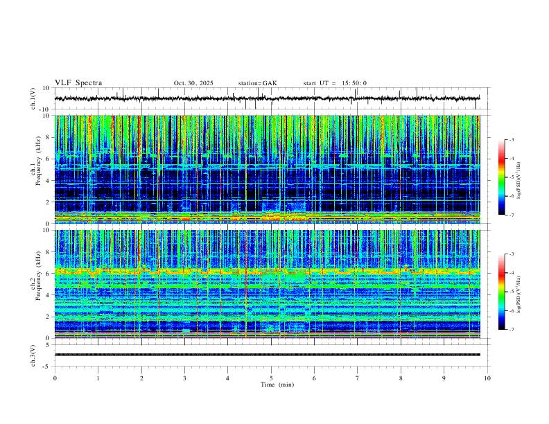
Task: Click the 'start UT = 15:50:0' text
Action: click(x=335, y=83)
